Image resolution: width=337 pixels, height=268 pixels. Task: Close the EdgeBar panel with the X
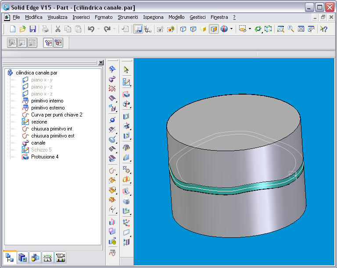point(101,63)
